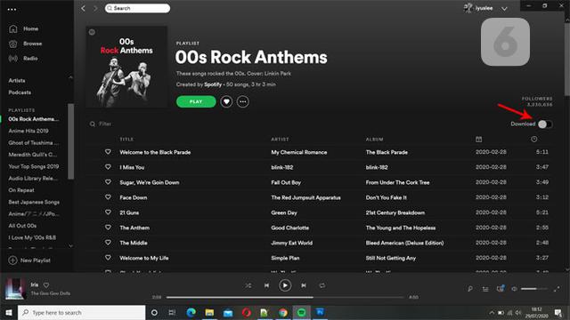
Task: Like the song I Miss You
Action: [x=108, y=167]
